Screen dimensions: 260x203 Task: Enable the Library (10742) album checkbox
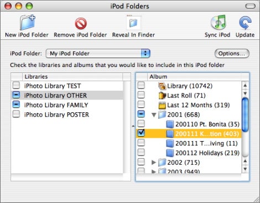tap(141, 85)
